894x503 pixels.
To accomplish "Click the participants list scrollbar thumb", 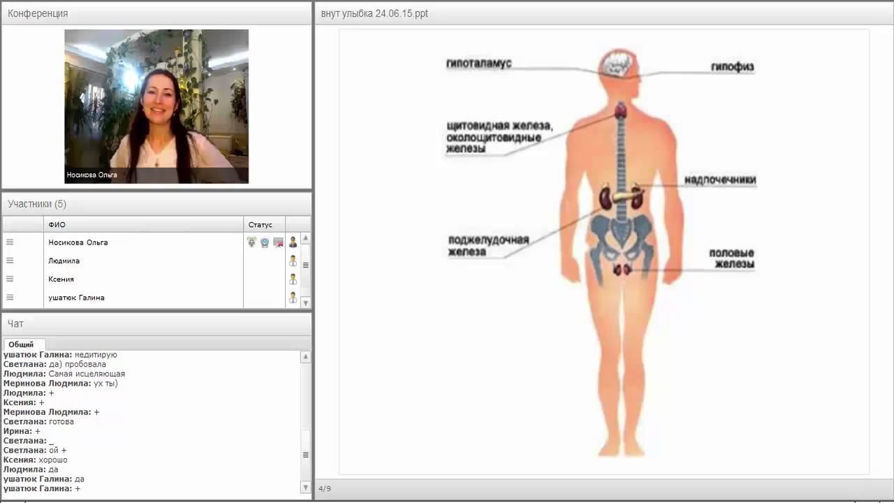I will (305, 265).
